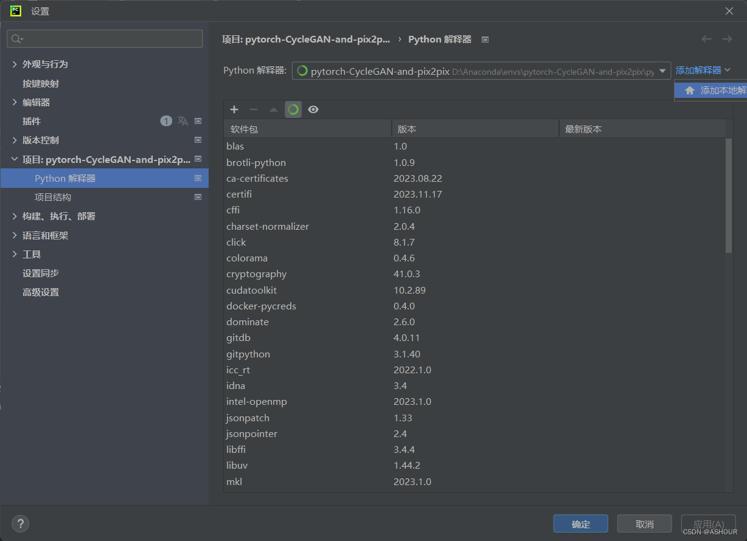Select the brotli-python package row
The image size is (747, 541).
click(x=474, y=162)
